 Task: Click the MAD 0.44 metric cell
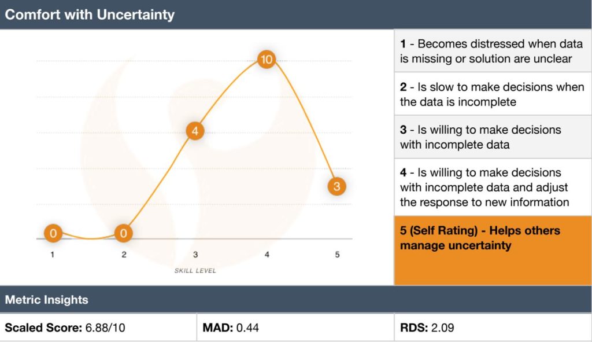(x=295, y=328)
